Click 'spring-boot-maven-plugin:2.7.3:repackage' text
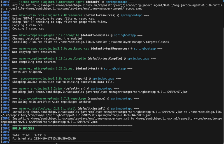Screen dimensions: 224x144 click(x=52, y=99)
